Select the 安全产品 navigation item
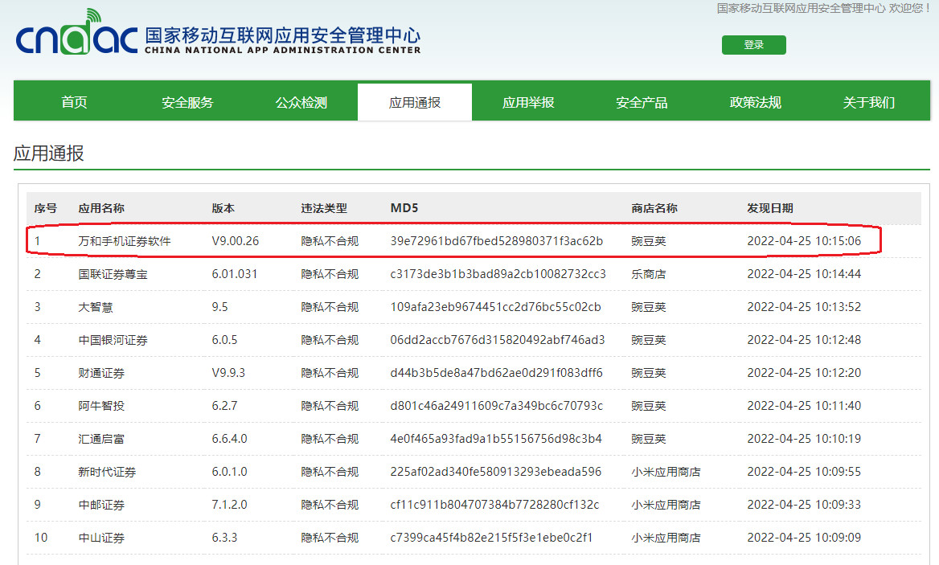 point(641,101)
